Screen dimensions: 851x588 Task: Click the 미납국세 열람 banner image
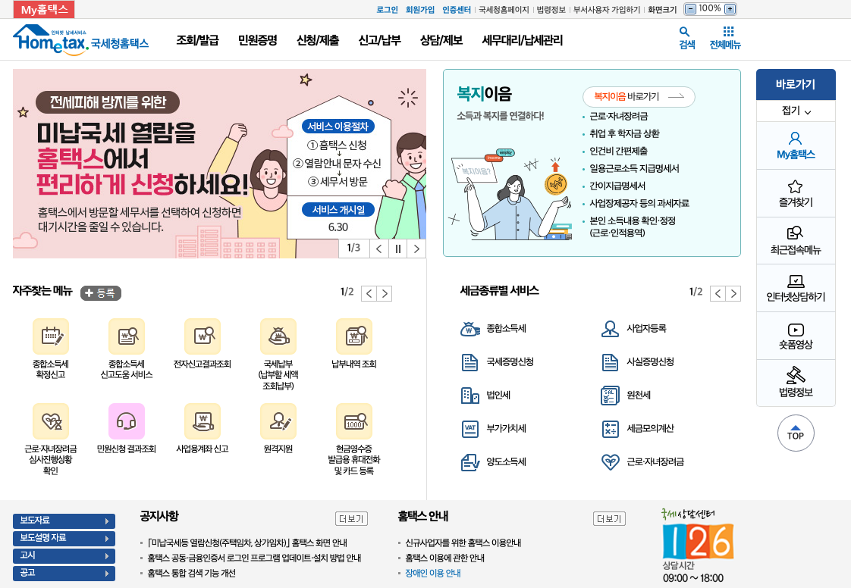219,163
